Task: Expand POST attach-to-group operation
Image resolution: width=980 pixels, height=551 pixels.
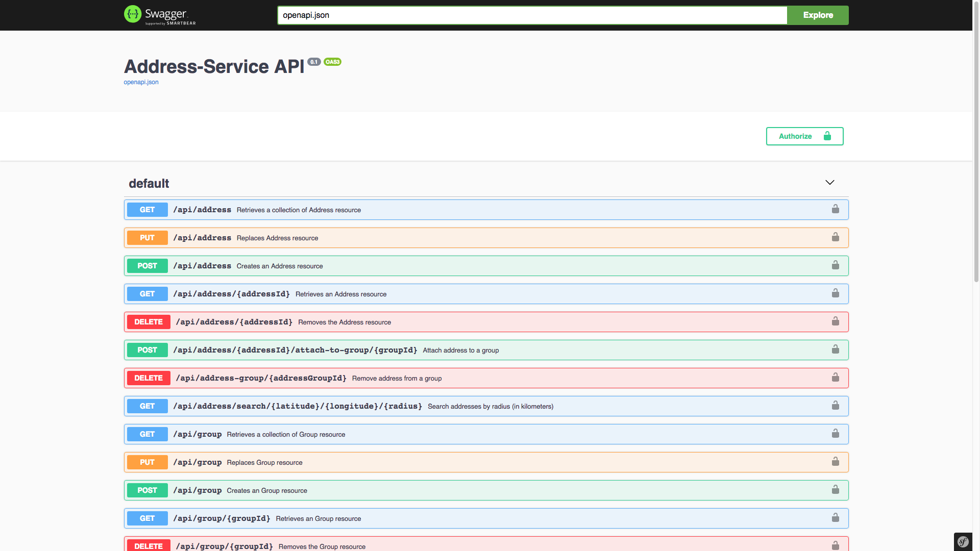Action: pyautogui.click(x=486, y=350)
